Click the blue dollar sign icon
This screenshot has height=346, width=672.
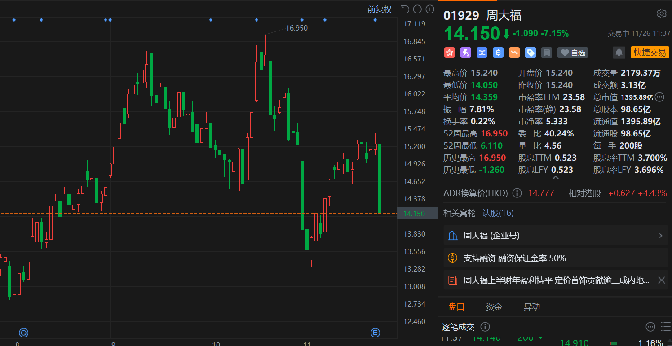[498, 53]
